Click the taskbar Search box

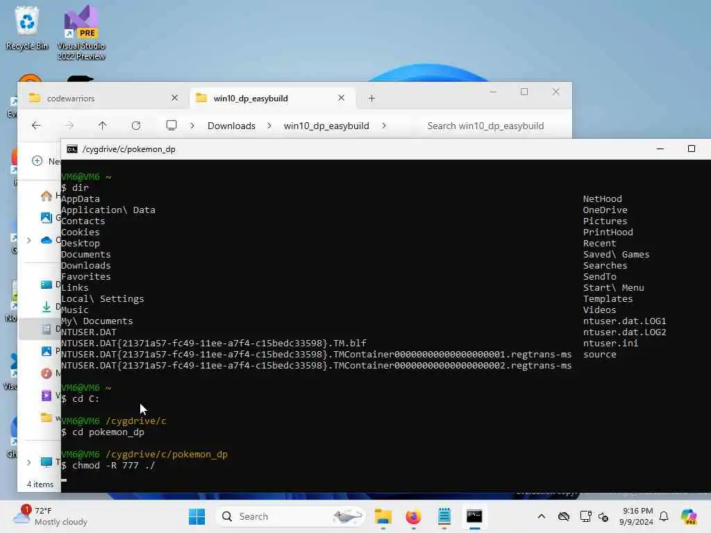(290, 516)
